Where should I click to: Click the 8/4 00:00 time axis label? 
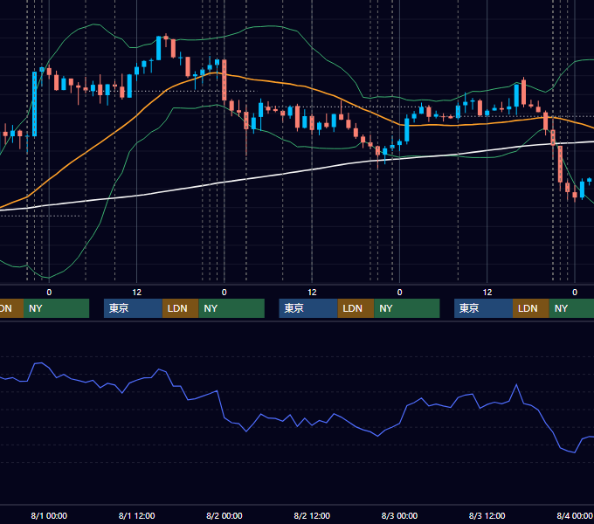click(575, 515)
